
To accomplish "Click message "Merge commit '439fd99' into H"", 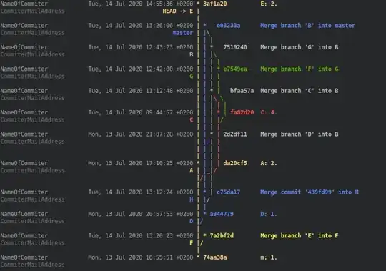I will pos(310,192).
